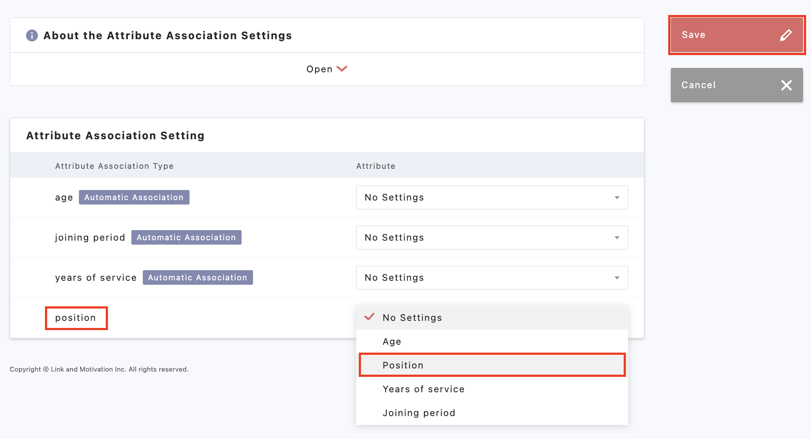Click Automatic Association badge for joining period

click(186, 238)
